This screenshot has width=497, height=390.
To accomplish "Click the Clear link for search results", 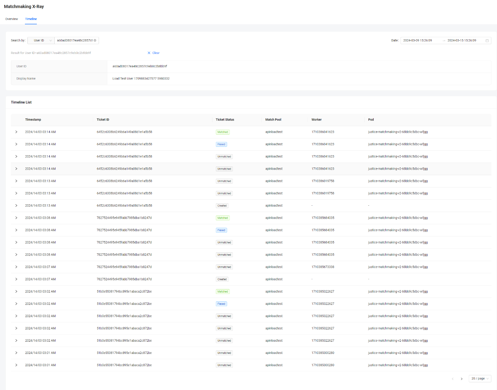I will 153,53.
